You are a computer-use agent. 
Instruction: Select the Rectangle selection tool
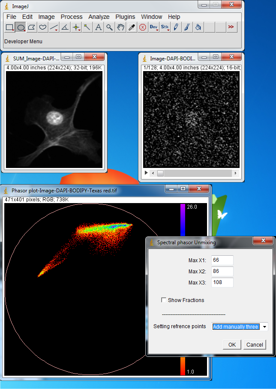[x=10, y=27]
